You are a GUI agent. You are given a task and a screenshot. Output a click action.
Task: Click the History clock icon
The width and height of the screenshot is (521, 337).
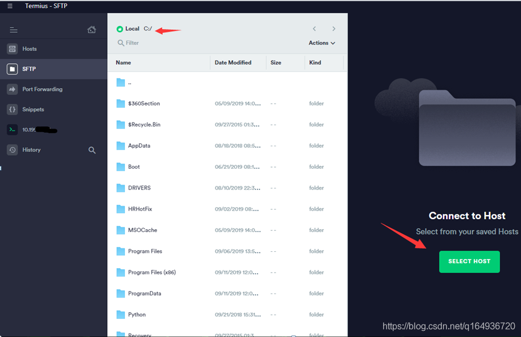tap(12, 150)
